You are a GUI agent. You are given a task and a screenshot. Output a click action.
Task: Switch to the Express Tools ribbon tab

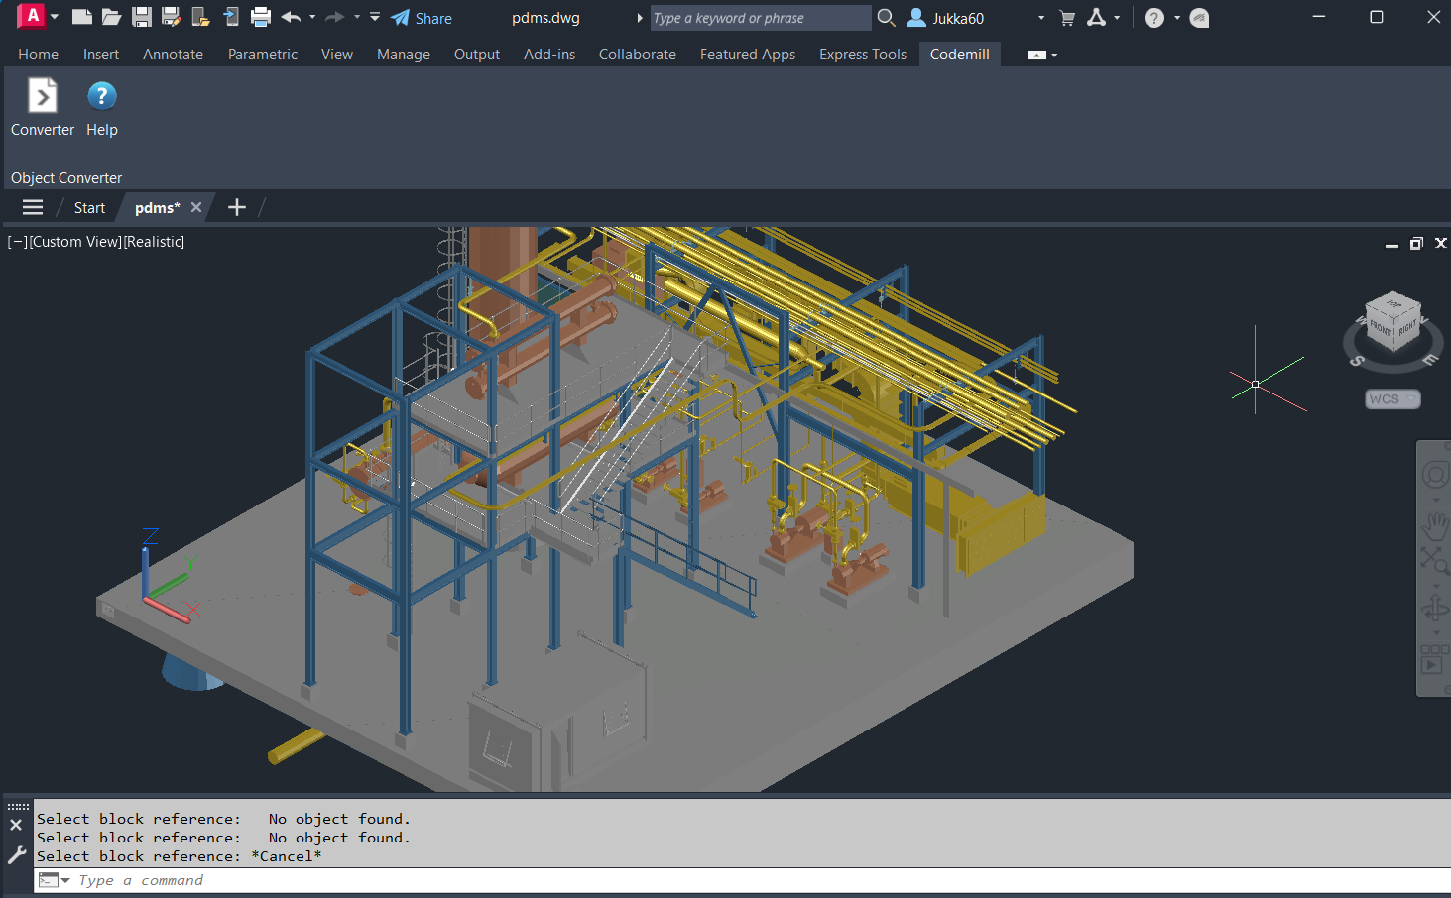[x=862, y=55]
